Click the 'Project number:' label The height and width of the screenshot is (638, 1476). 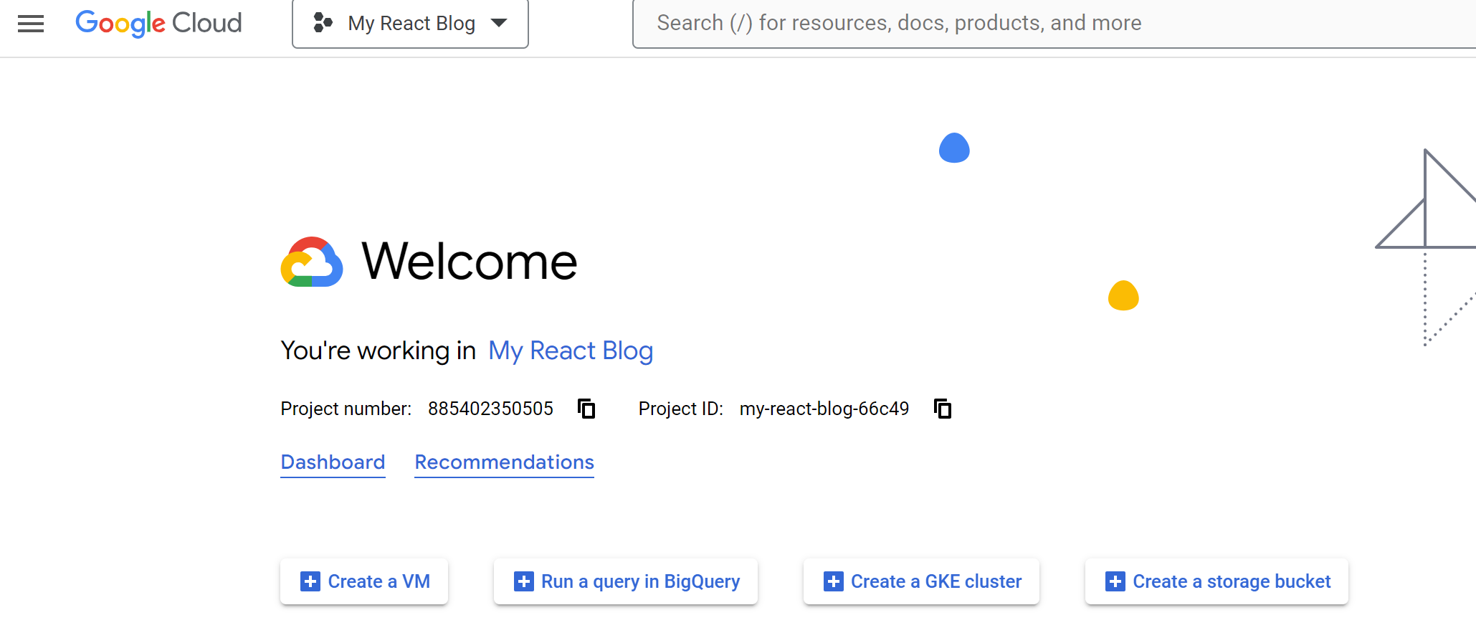[346, 409]
